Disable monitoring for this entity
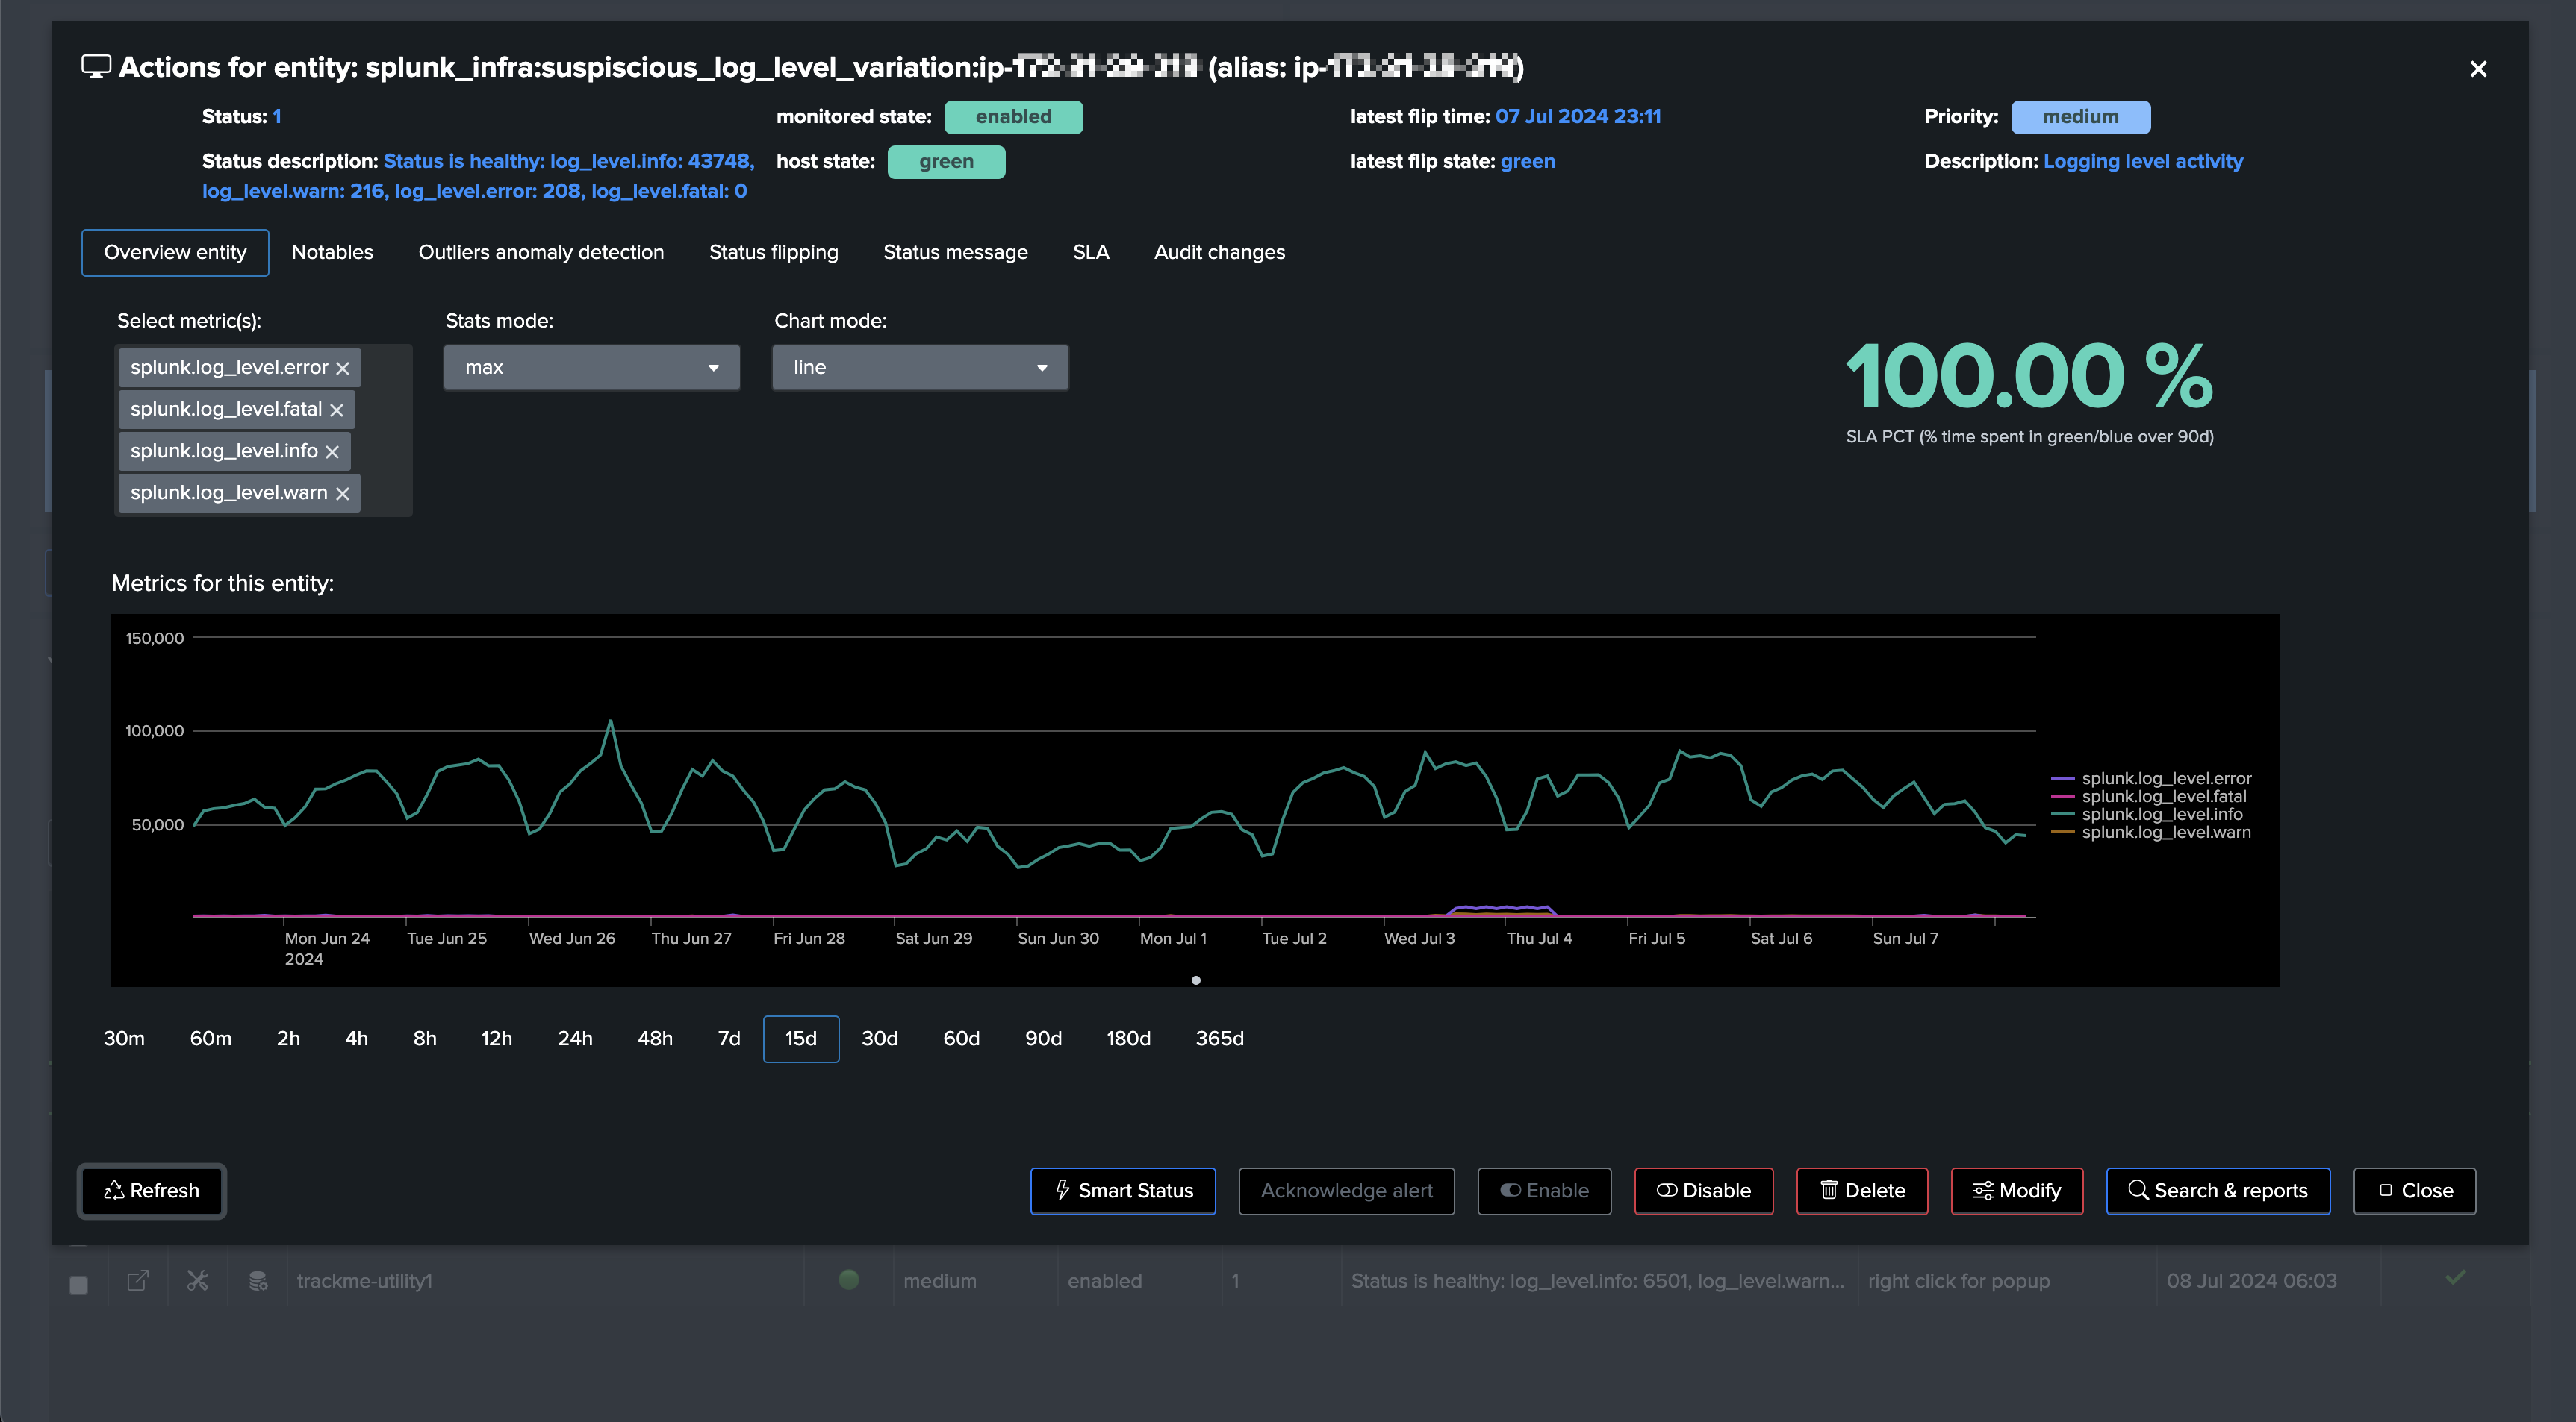This screenshot has height=1422, width=2576. (1703, 1190)
